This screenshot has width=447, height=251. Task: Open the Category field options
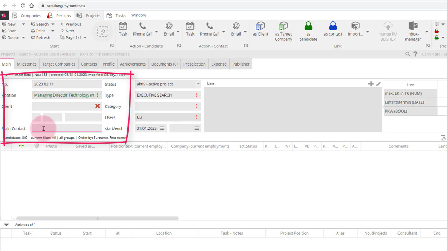tap(197, 106)
